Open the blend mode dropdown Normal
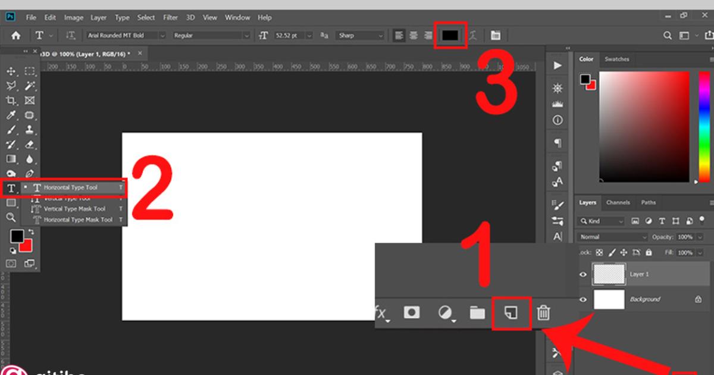The height and width of the screenshot is (375, 714). coord(612,237)
